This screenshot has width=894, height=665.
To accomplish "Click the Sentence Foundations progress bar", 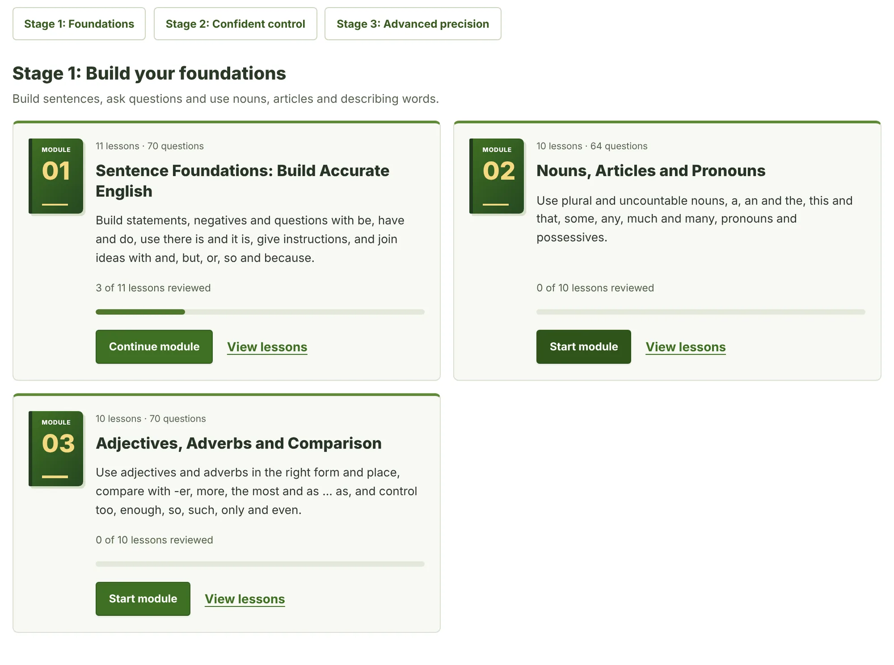I will click(x=260, y=312).
